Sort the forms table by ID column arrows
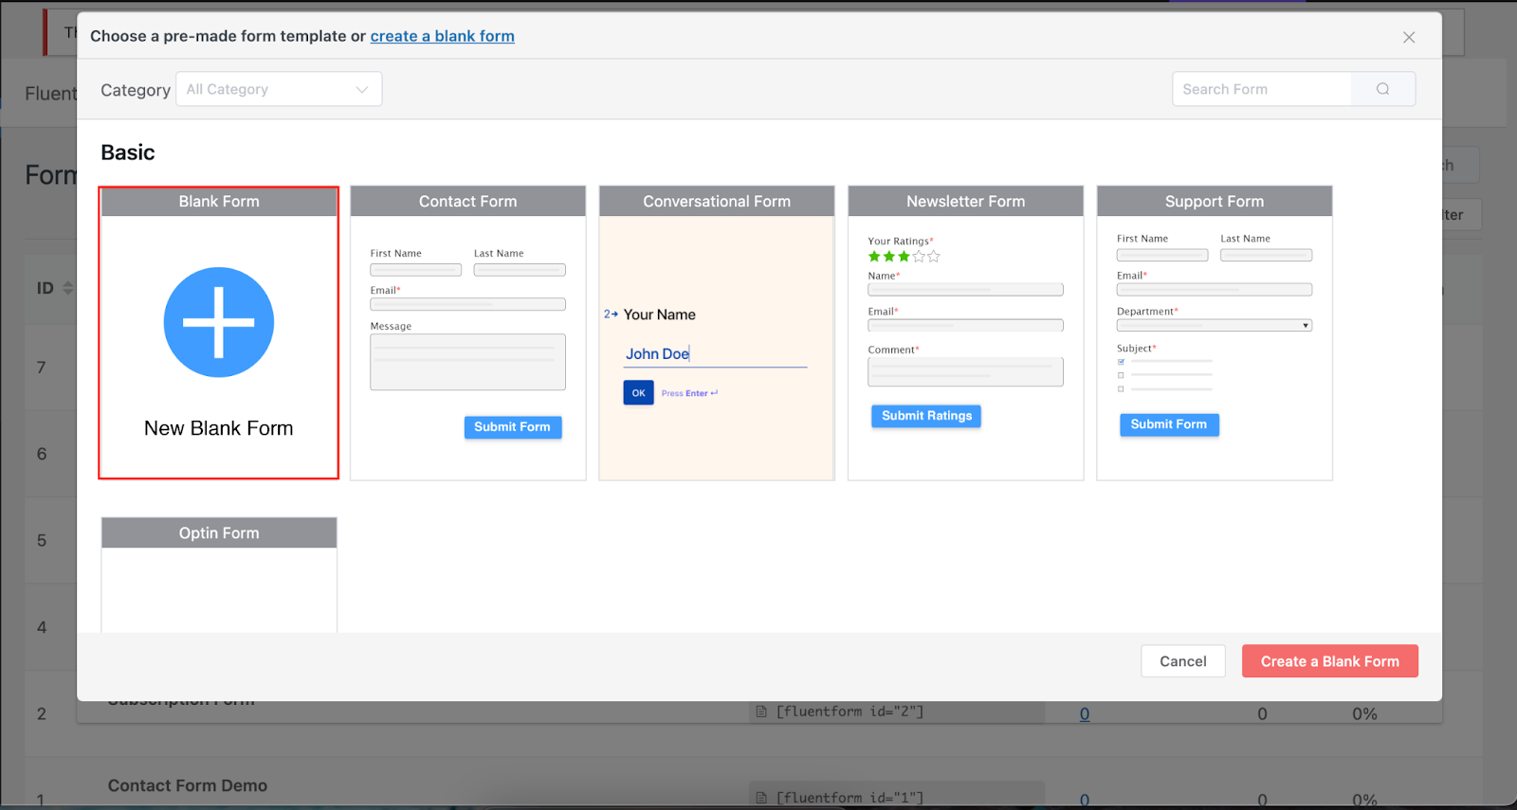The height and width of the screenshot is (810, 1517). click(67, 288)
